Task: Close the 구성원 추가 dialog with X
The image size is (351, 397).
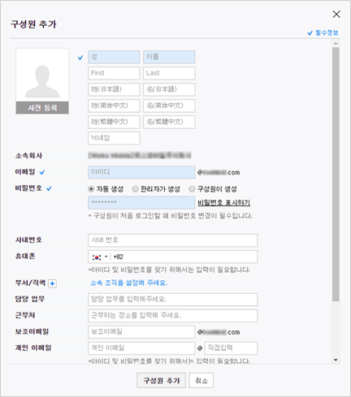Action: click(x=336, y=15)
